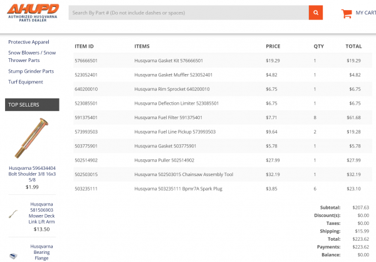The image size is (376, 262).
Task: Click the AHUPD logo
Action: point(33,13)
